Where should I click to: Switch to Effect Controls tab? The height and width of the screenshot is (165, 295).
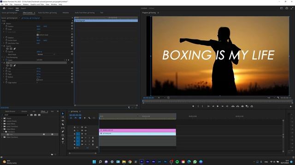(28, 13)
